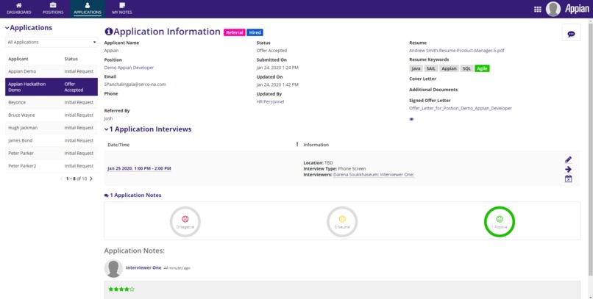Click the green Agile keyword tag
This screenshot has height=299, width=593.
tap(482, 69)
